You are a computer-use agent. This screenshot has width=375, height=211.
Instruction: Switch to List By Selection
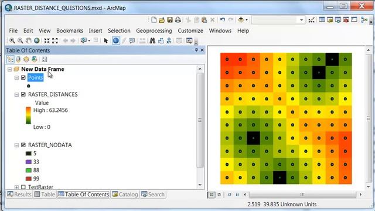(35, 59)
